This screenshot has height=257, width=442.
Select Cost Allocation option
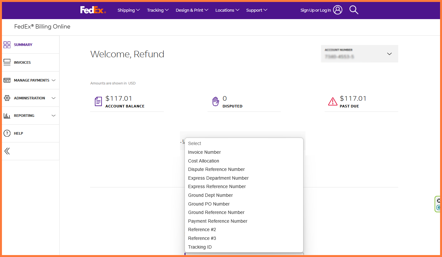(244, 161)
